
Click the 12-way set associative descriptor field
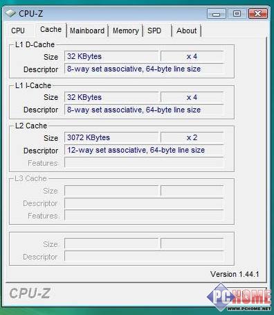(x=144, y=150)
